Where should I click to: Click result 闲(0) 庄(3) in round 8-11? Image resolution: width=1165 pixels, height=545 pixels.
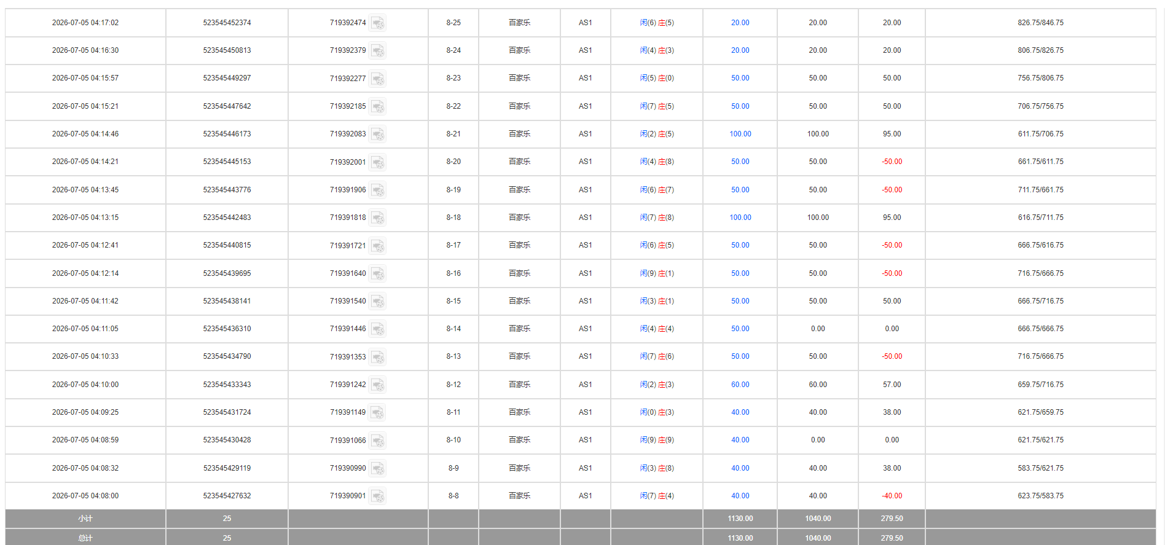pos(656,412)
